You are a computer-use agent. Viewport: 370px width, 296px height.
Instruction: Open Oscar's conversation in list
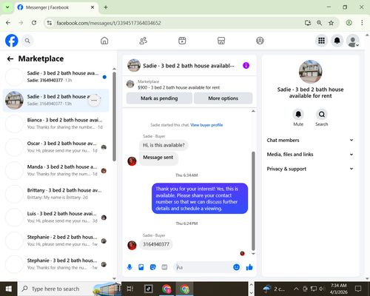(x=55, y=147)
